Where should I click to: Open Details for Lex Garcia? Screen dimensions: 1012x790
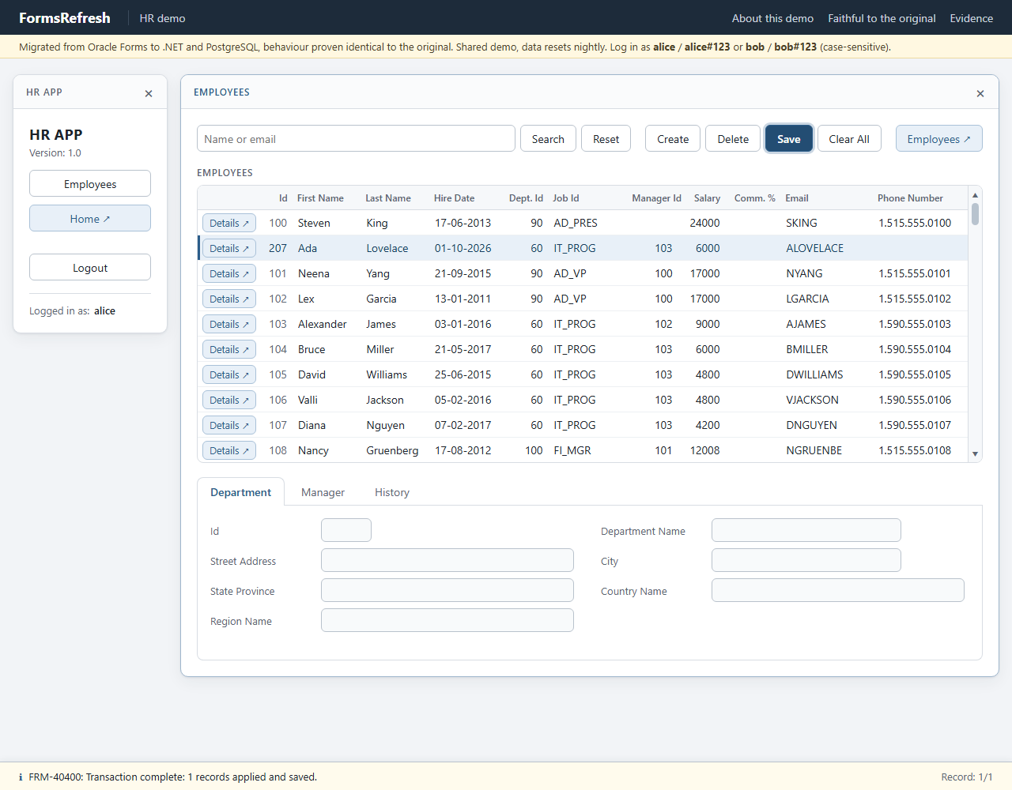click(229, 299)
